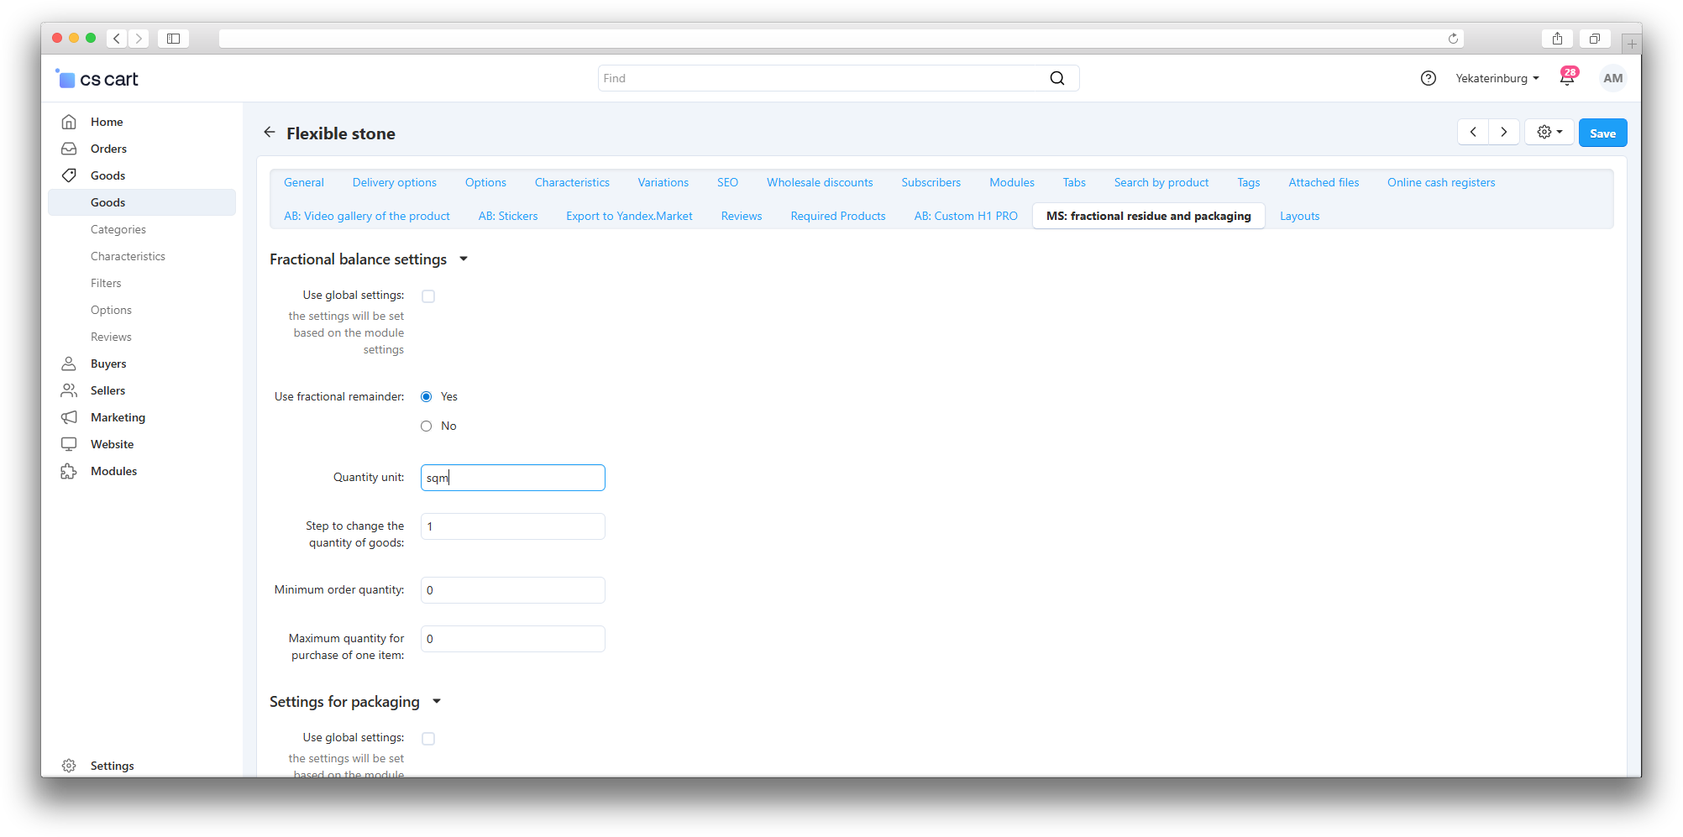
Task: Open the gear actions dropdown near Save
Action: coord(1549,133)
